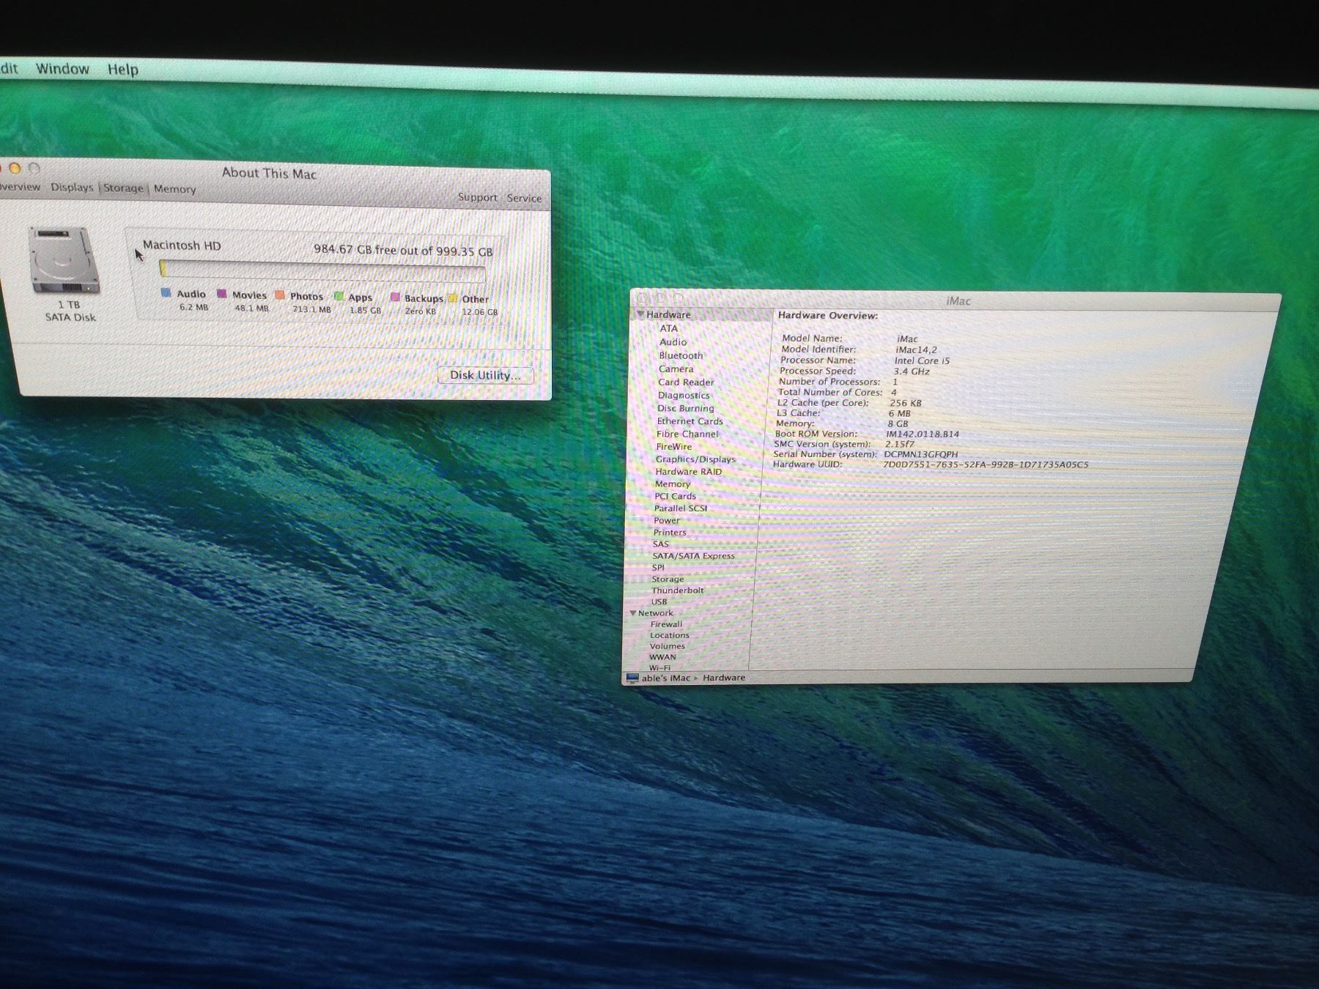
Task: Click the Disk Utility button
Action: coord(485,375)
